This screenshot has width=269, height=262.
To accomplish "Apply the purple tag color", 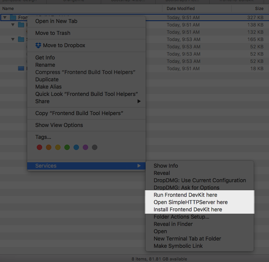I will 85,147.
